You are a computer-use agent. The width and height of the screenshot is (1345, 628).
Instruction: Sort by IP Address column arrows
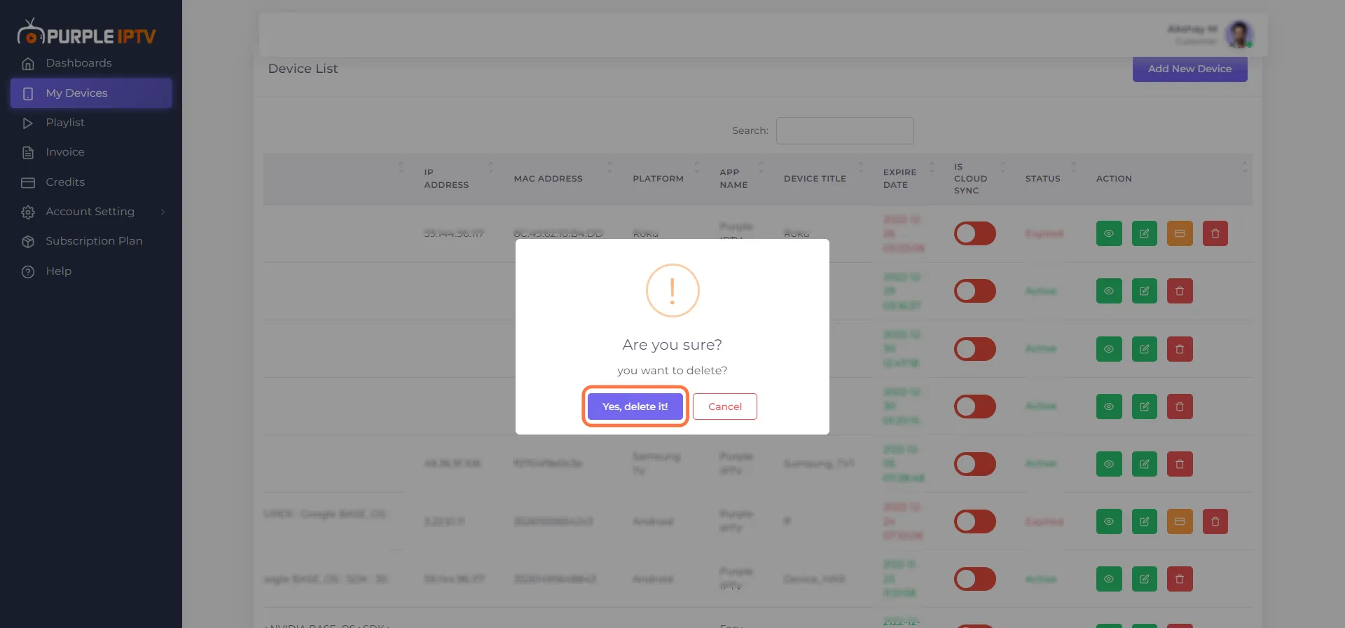[x=491, y=168]
